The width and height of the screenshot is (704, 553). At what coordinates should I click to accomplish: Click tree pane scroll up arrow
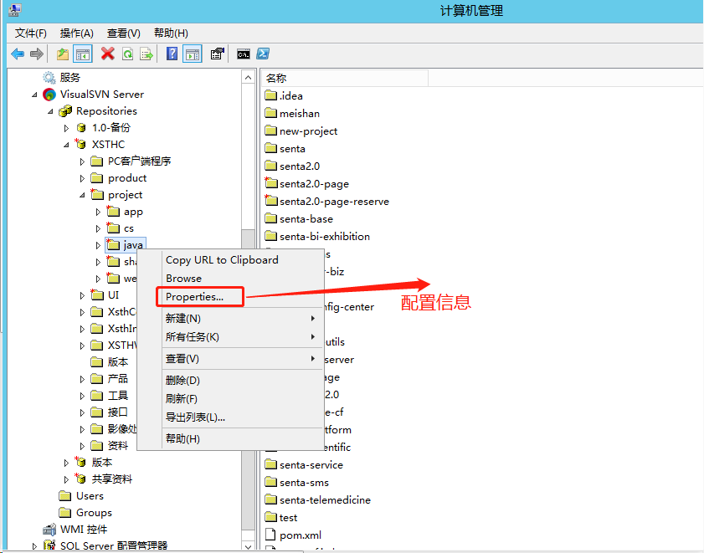[x=249, y=77]
